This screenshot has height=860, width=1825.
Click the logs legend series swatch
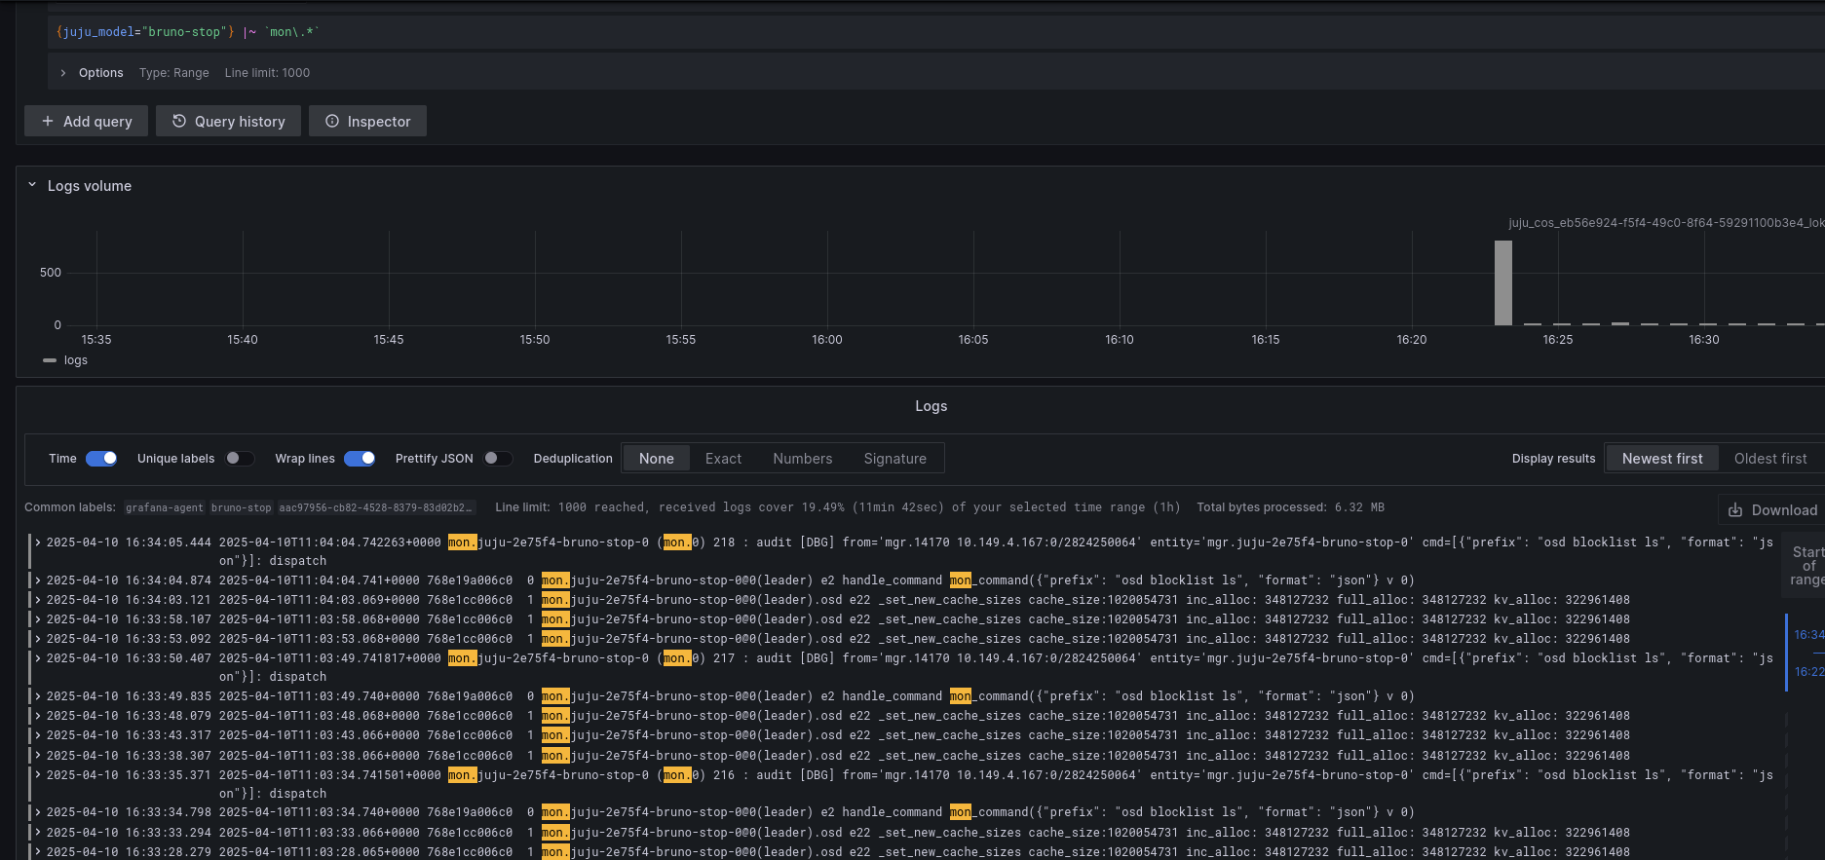50,360
